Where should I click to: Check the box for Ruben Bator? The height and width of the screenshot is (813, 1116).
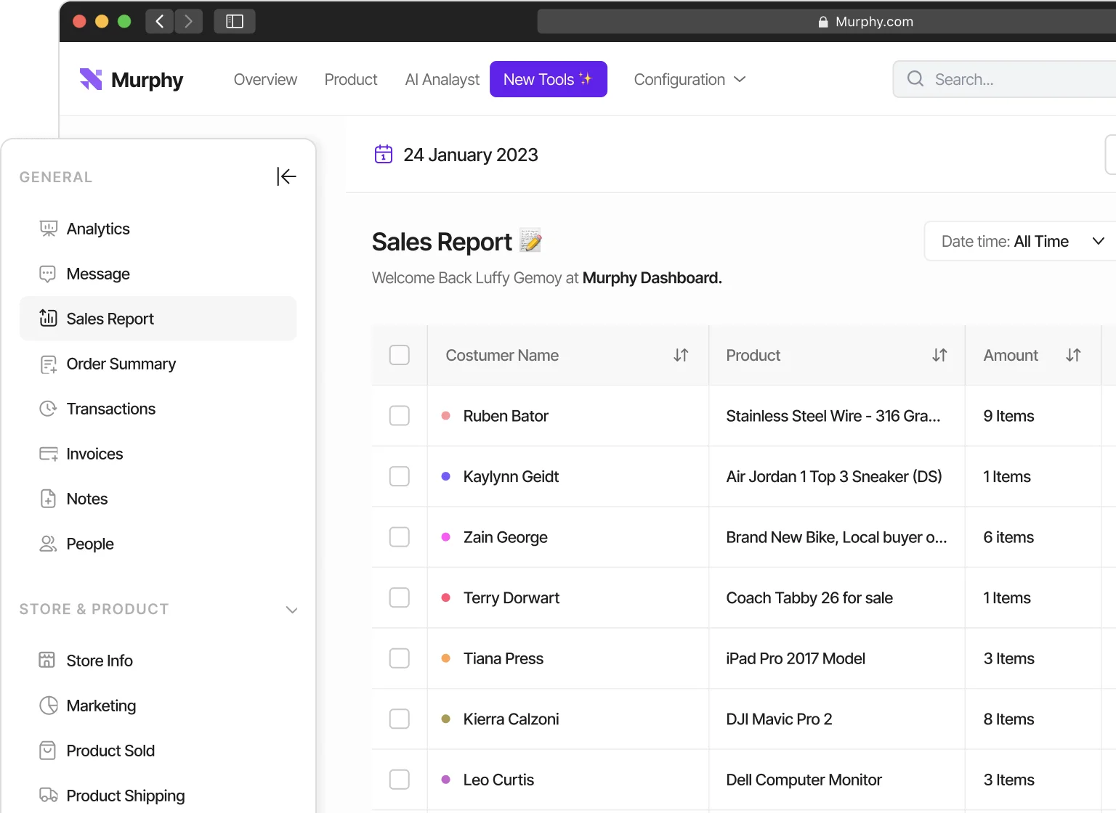[x=400, y=416]
